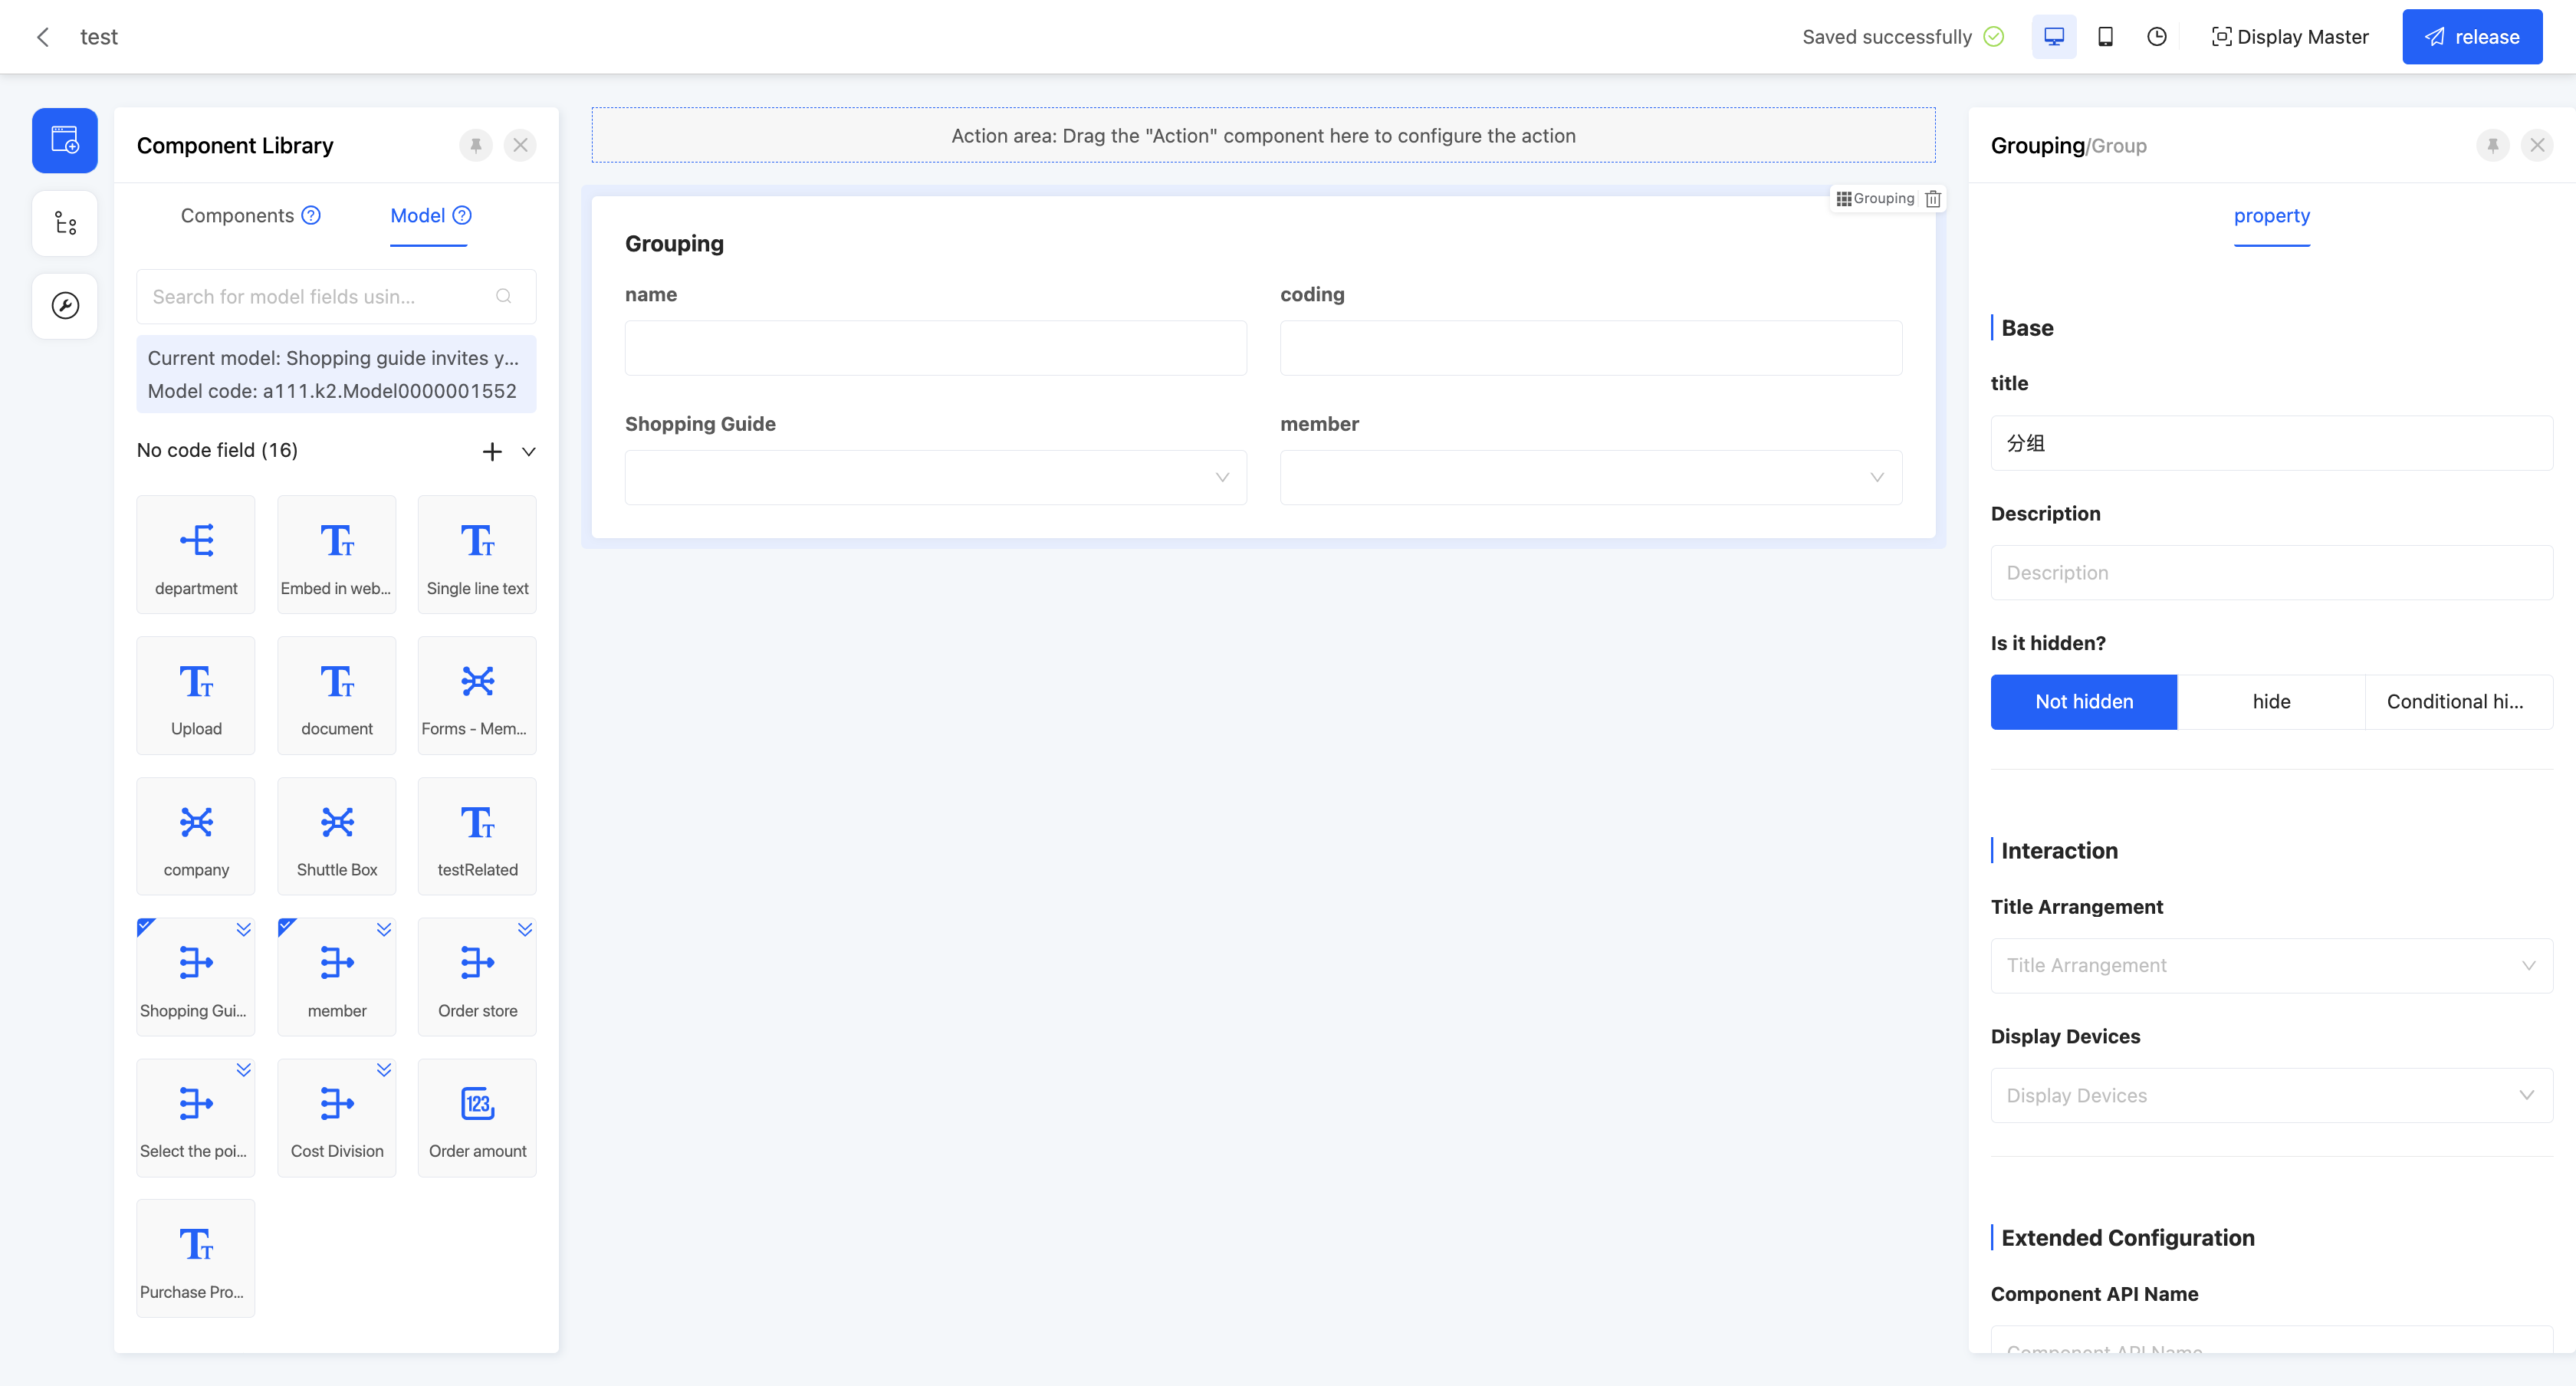This screenshot has height=1386, width=2576.
Task: Set visibility to hide
Action: tap(2271, 702)
